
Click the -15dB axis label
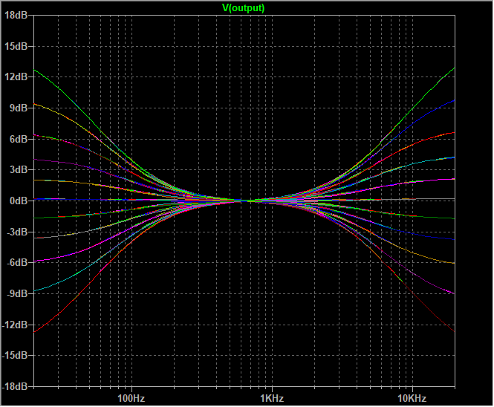[x=15, y=355]
